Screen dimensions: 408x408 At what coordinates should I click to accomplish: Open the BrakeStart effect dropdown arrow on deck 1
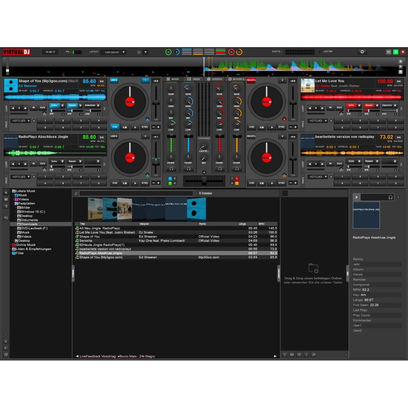pos(98,105)
